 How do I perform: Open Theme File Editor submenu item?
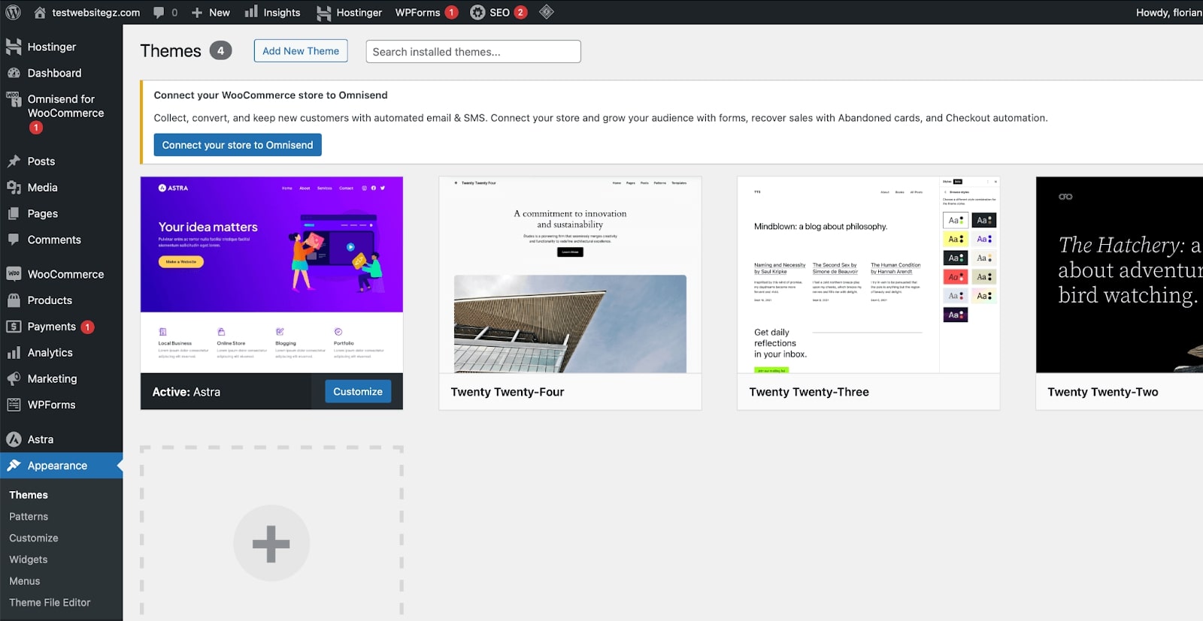click(50, 602)
